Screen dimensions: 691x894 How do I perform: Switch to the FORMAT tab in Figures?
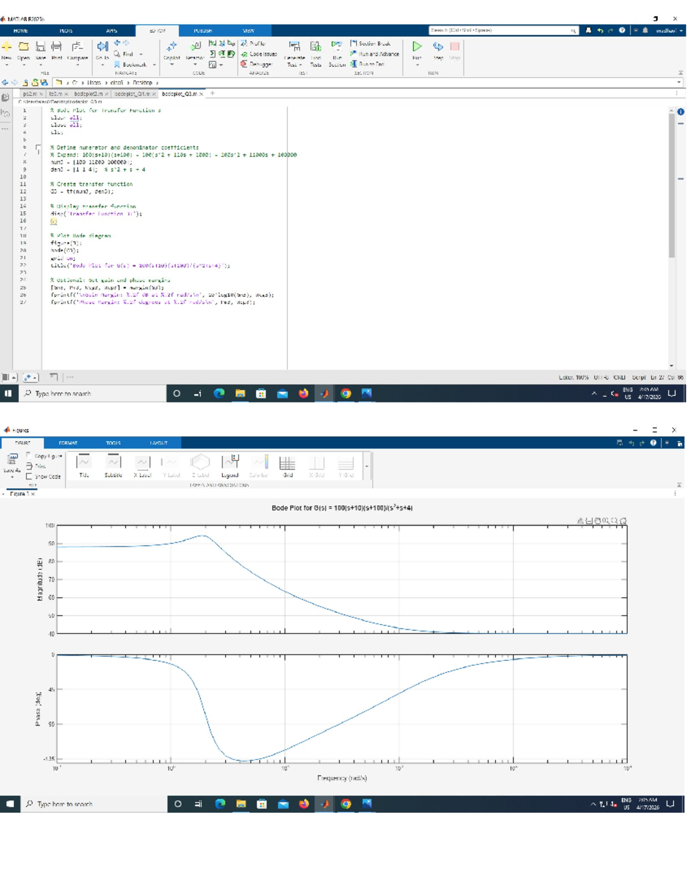(x=68, y=443)
